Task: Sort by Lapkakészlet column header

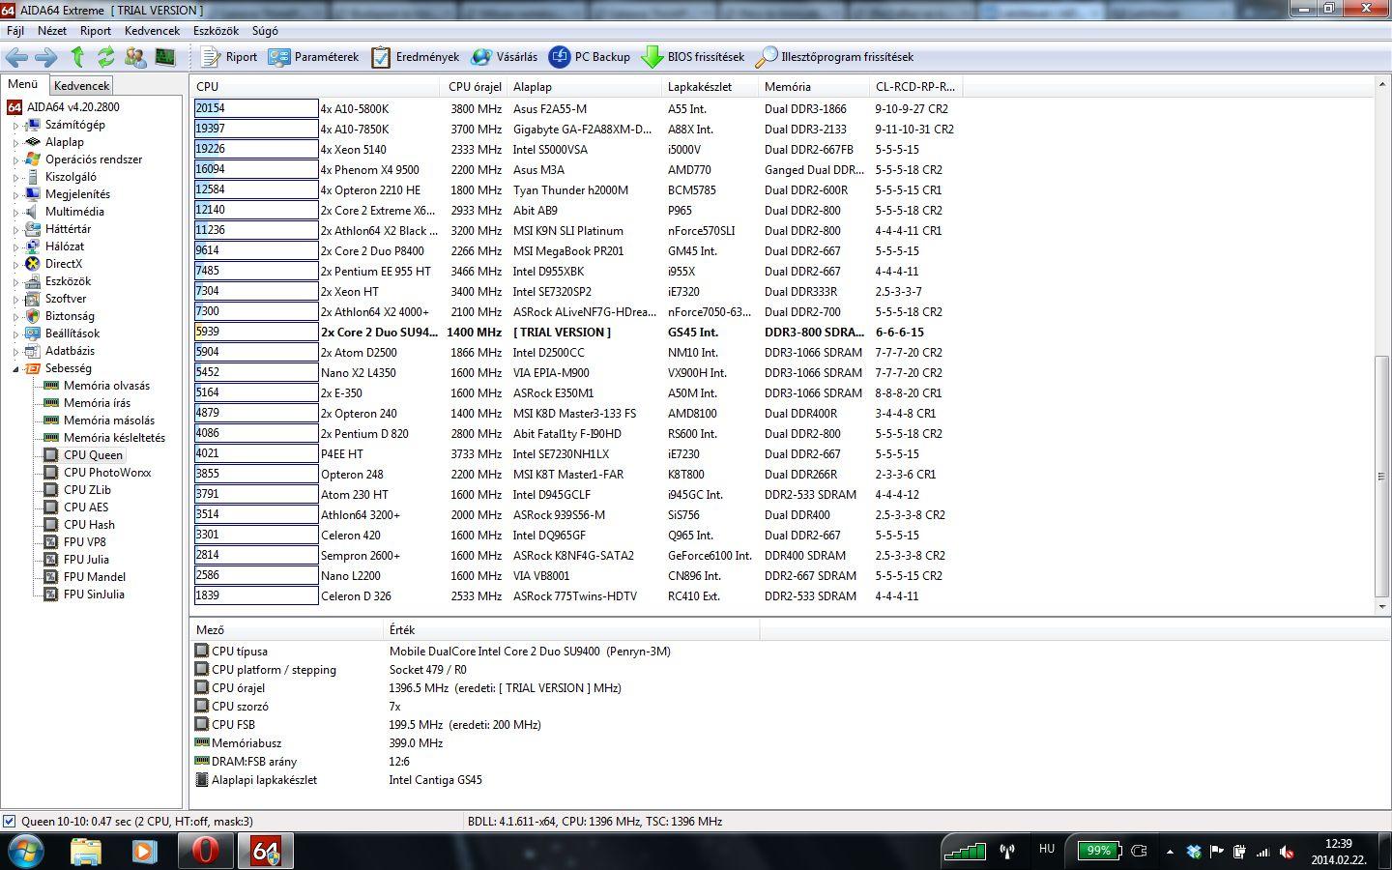Action: click(x=710, y=87)
